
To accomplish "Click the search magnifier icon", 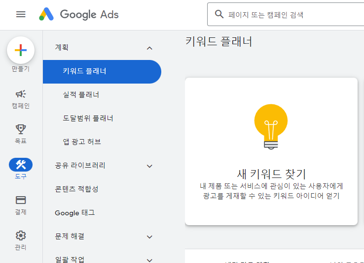I will coord(219,14).
